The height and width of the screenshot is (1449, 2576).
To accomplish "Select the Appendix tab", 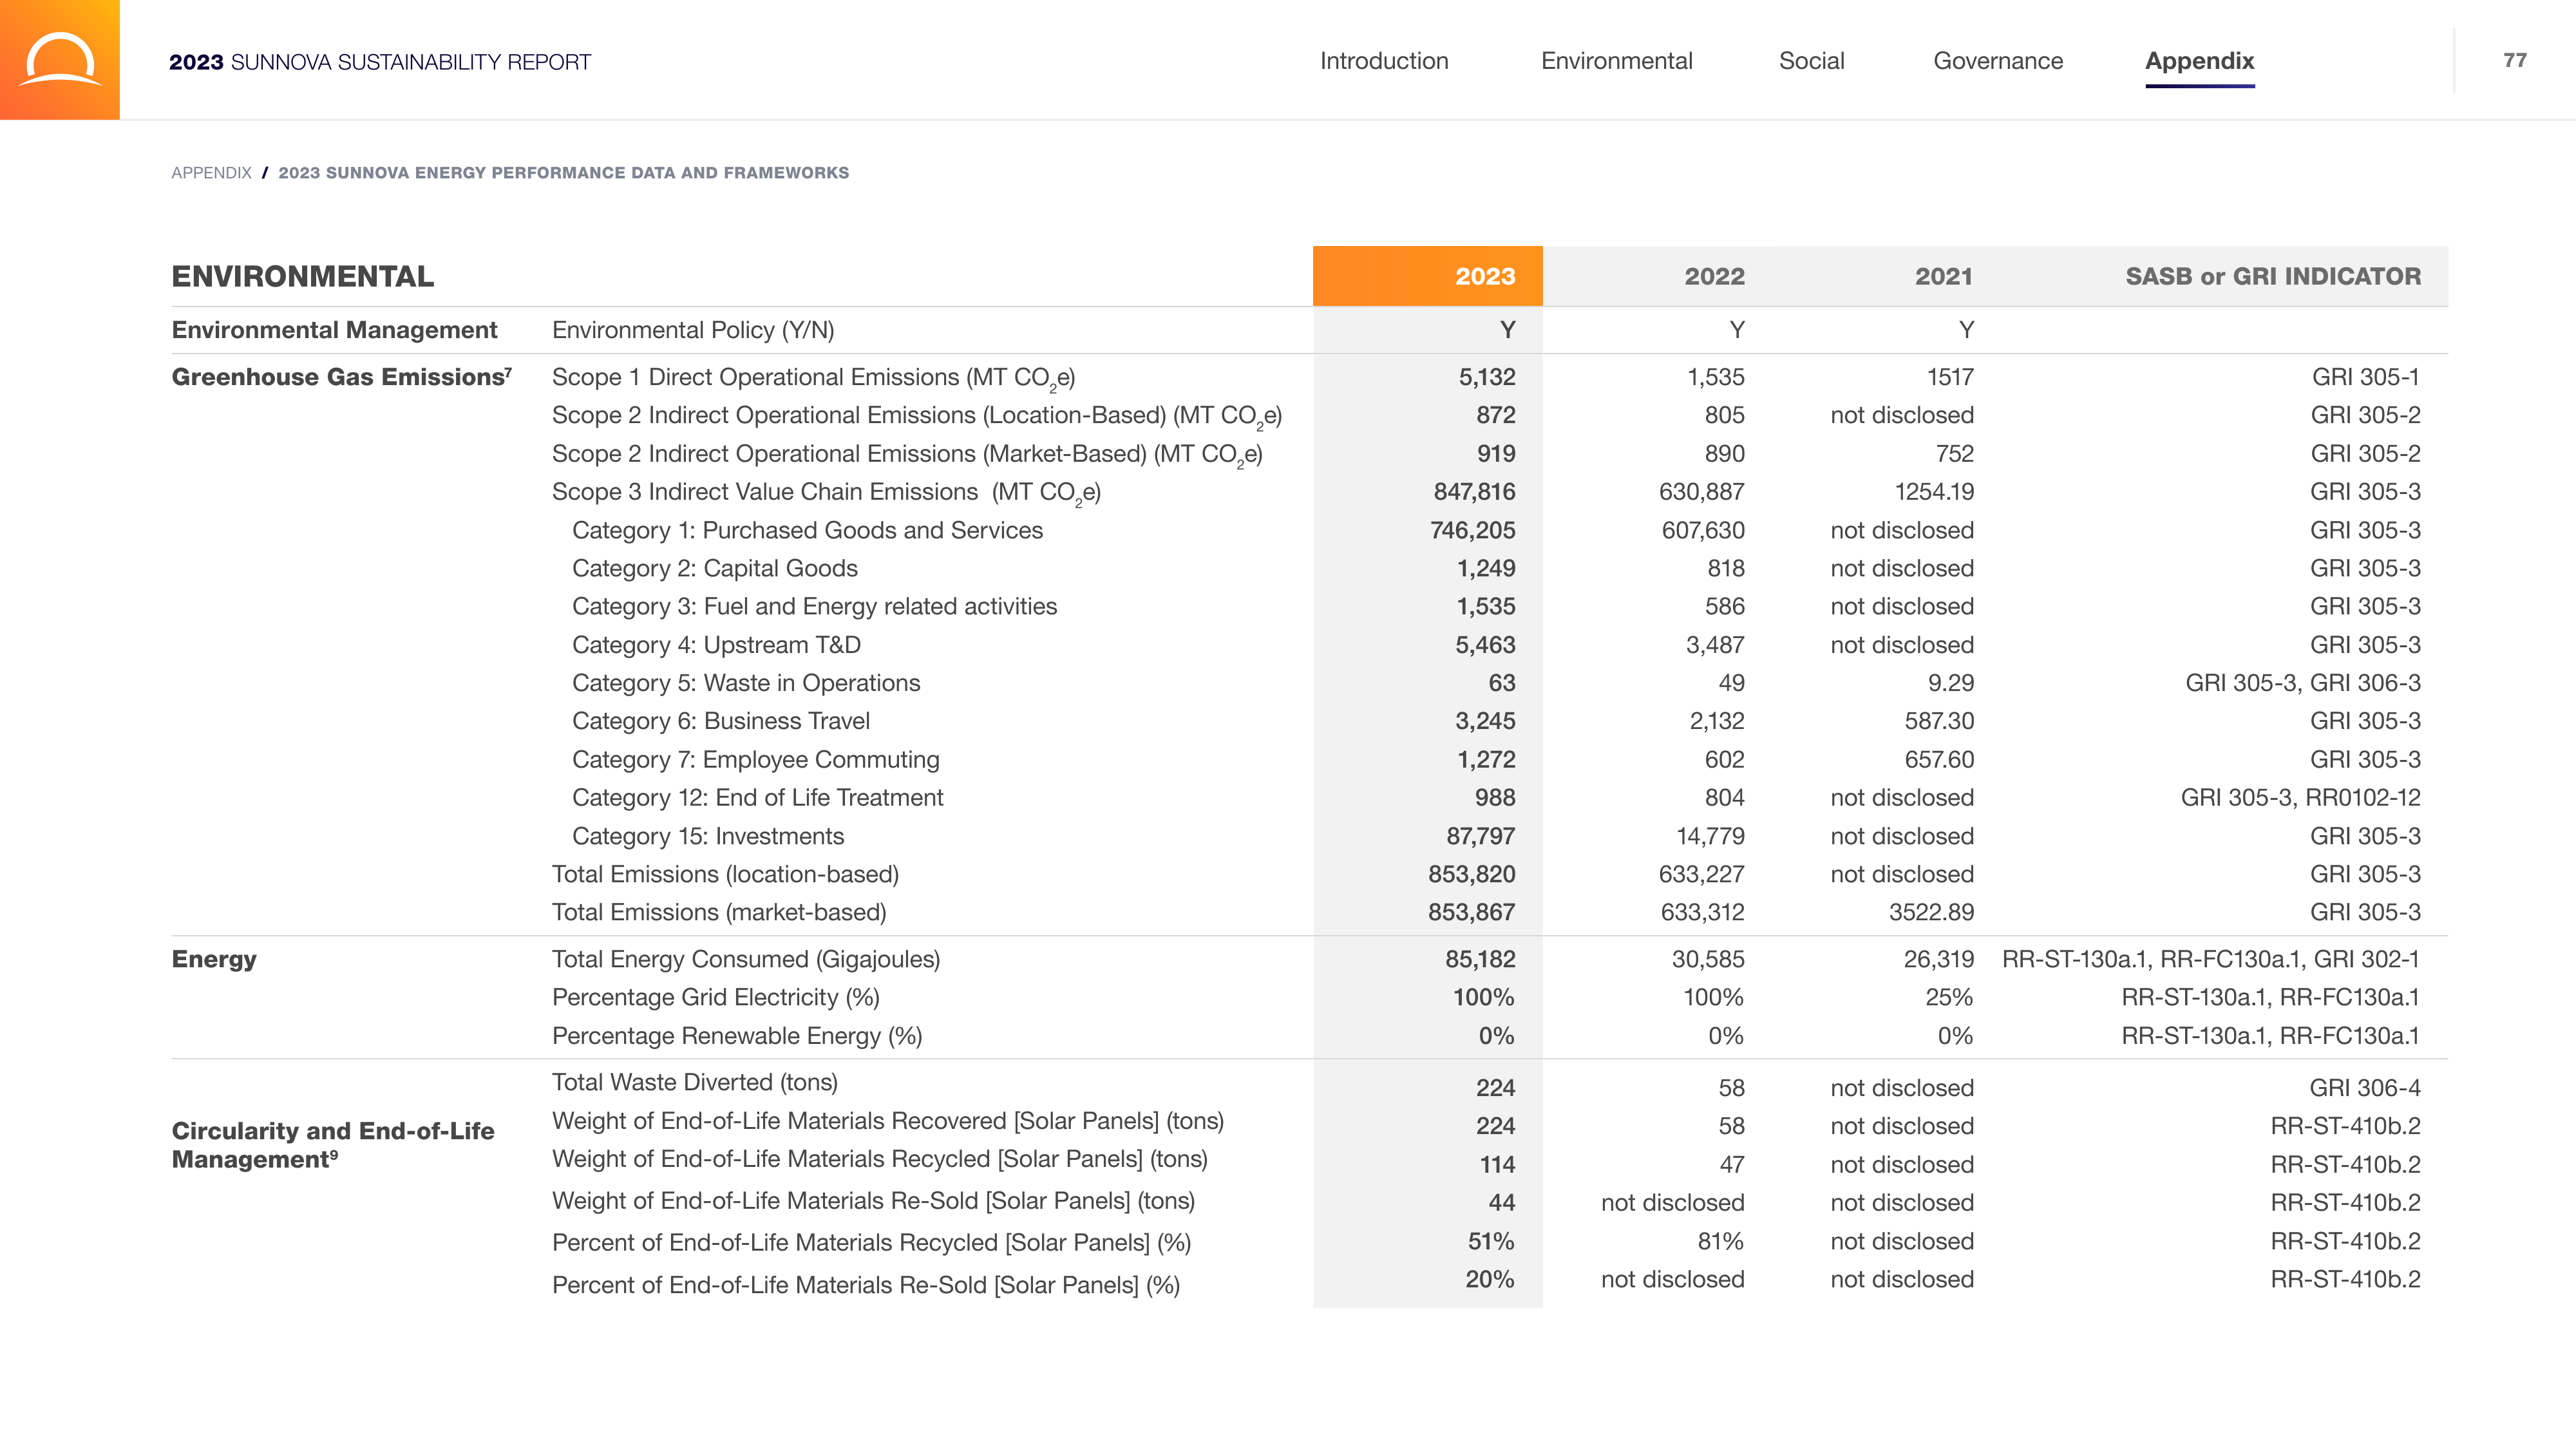I will click(x=2200, y=61).
